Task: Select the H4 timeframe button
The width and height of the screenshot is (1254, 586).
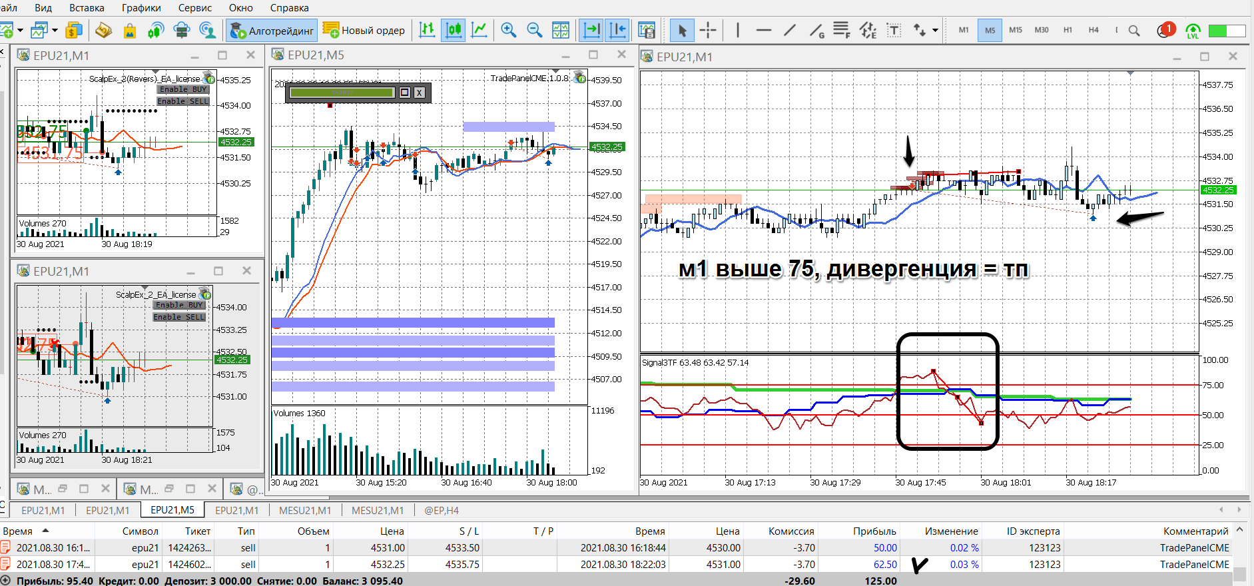Action: (x=1094, y=30)
